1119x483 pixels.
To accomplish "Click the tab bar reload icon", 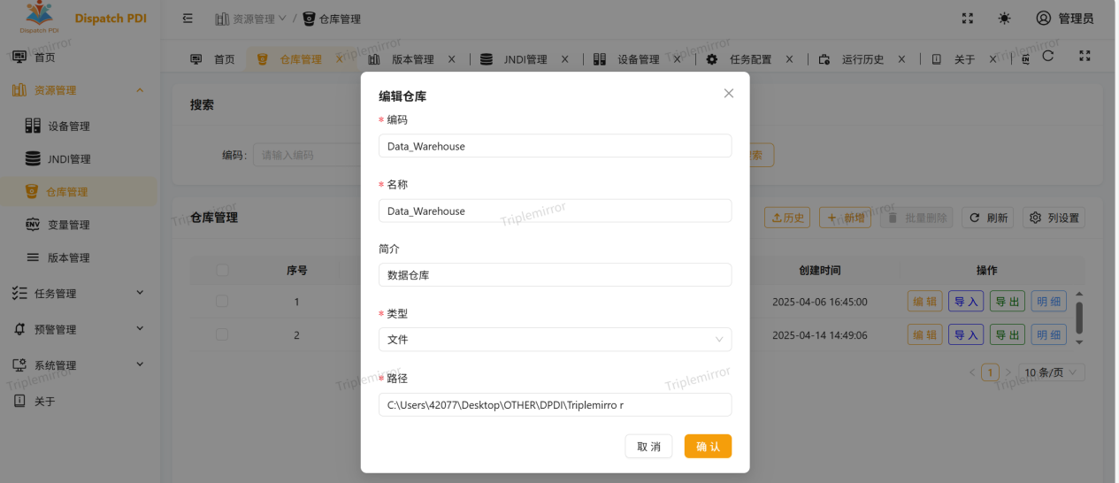I will coord(1048,56).
